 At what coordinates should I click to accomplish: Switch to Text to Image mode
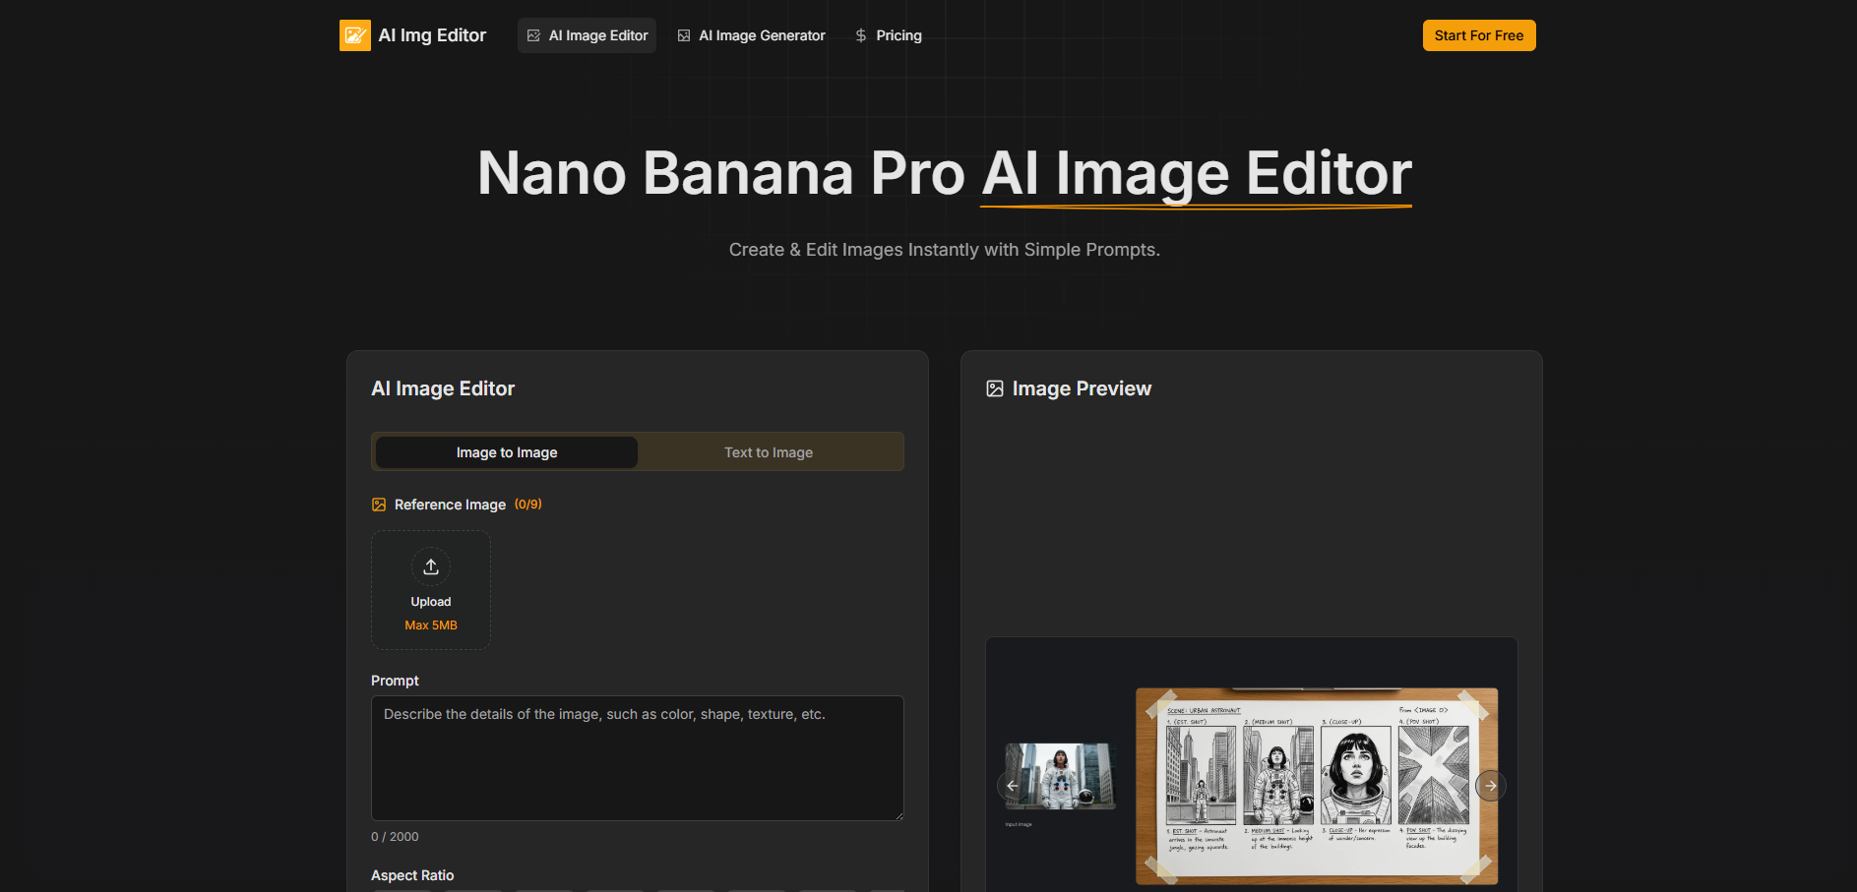[769, 451]
